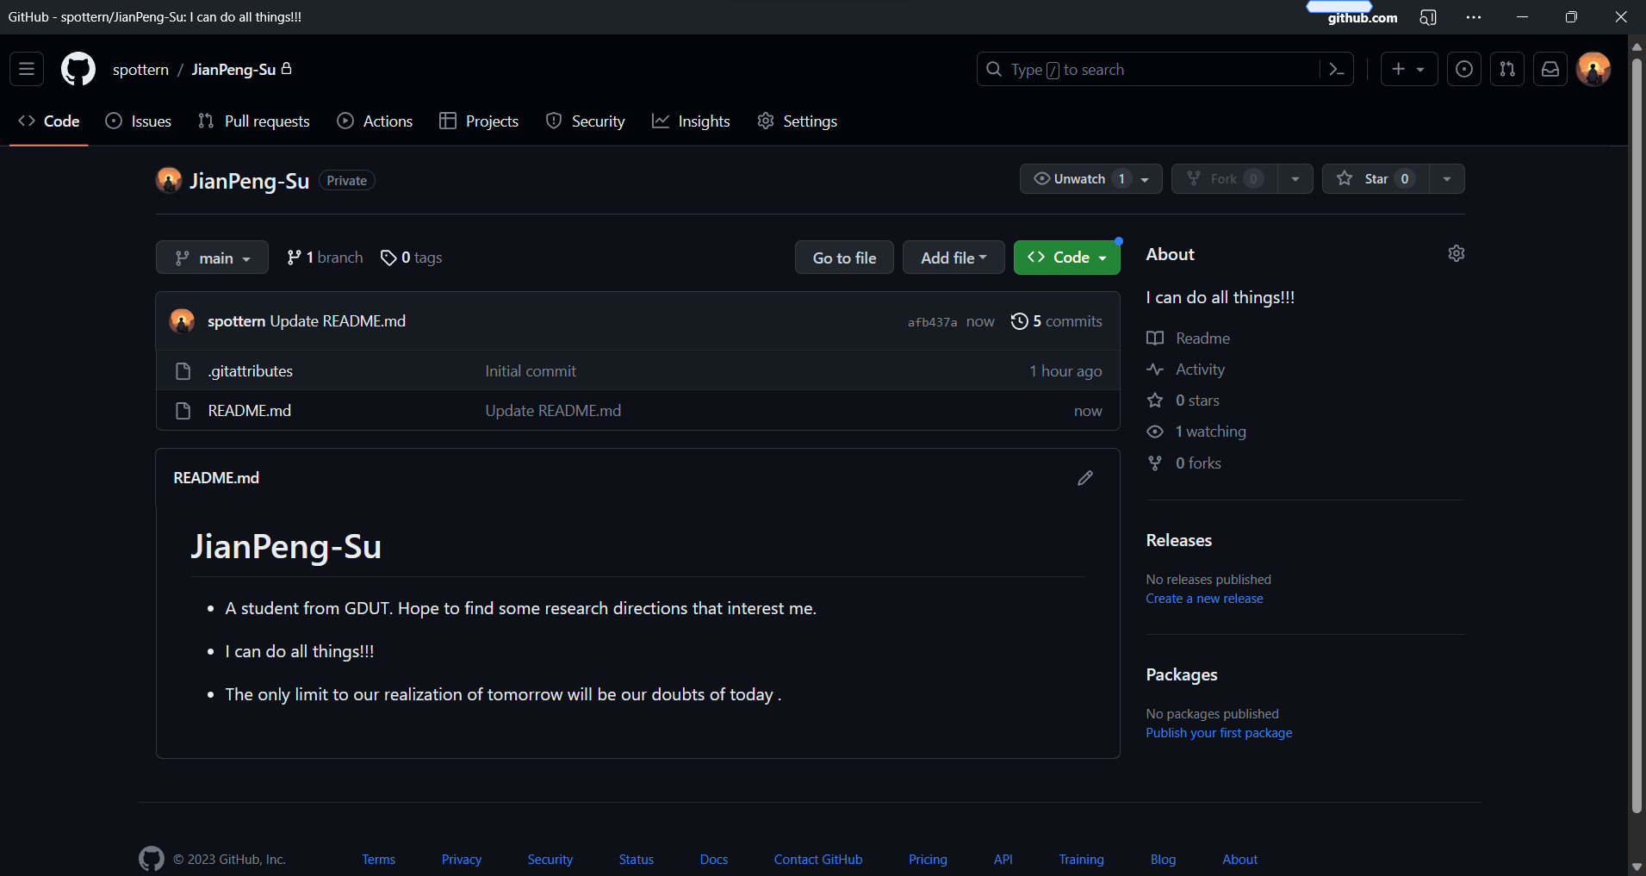This screenshot has width=1646, height=876.
Task: Open the Initial commit message link
Action: click(531, 371)
